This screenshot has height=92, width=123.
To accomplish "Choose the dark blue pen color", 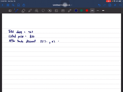I will 76,10.
